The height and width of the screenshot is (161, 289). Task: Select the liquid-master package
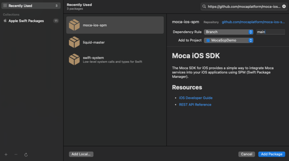tap(115, 43)
